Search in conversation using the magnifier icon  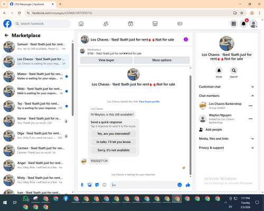[x=234, y=71]
